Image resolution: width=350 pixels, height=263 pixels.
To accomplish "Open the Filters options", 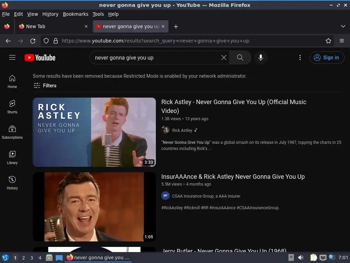I will coord(45,85).
